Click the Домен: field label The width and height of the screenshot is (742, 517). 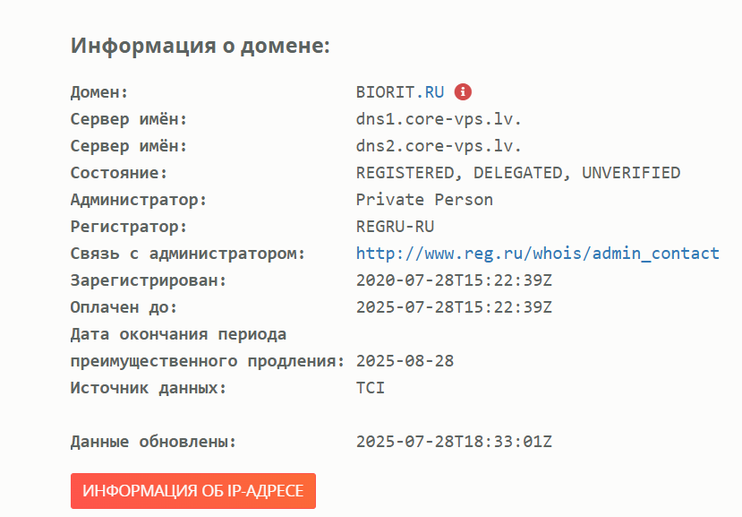(x=99, y=92)
